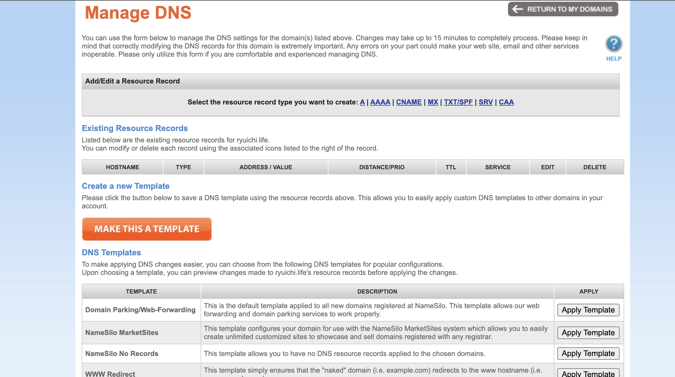Viewport: 675px width, 377px height.
Task: Click the HOSTNAME column header
Action: [122, 167]
